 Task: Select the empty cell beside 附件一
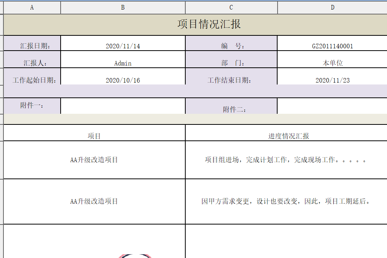122,106
